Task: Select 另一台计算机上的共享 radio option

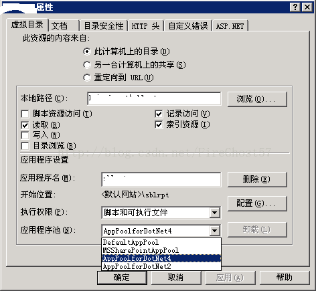Action: [x=87, y=65]
